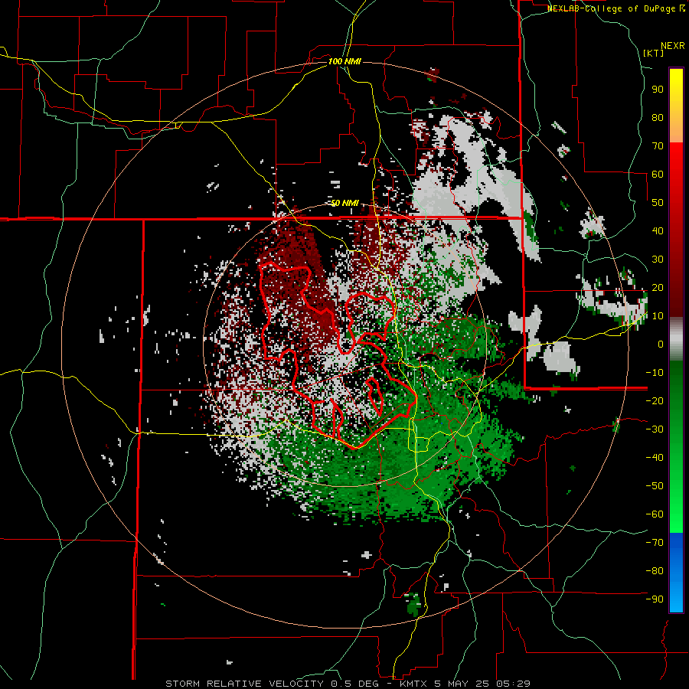This screenshot has width=689, height=689.
Task: Click the 100 NMI range ring label
Action: 344,61
